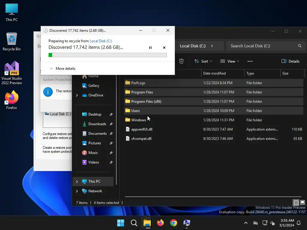307x230 pixels.
Task: Open Google Chrome from the taskbar
Action: point(174,223)
